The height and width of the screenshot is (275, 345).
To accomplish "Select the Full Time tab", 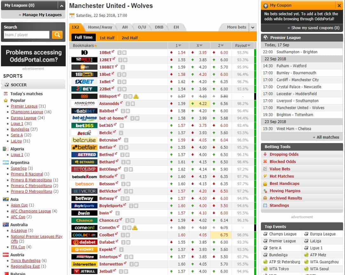I will pos(83,37).
